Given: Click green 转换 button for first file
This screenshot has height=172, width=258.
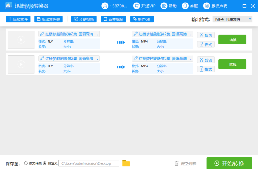Looking at the screenshot, I should click(232, 40).
